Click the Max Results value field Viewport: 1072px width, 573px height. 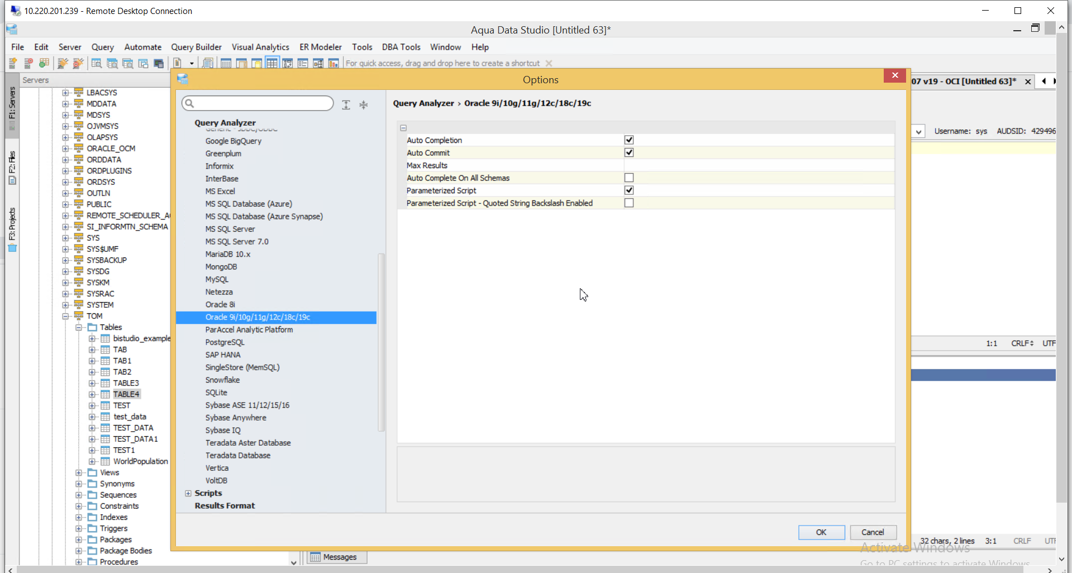[x=757, y=165]
